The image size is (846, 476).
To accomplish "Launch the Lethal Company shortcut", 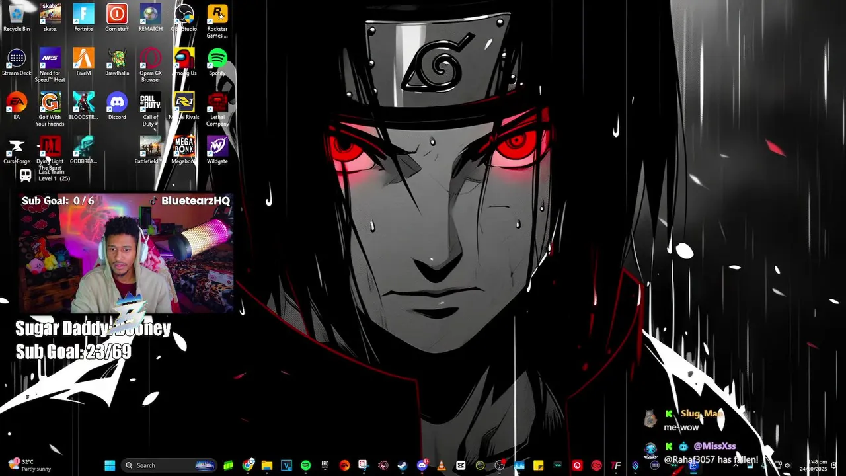I will (x=217, y=110).
